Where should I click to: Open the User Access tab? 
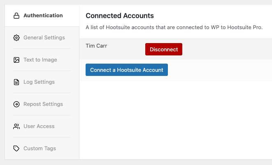42,126
